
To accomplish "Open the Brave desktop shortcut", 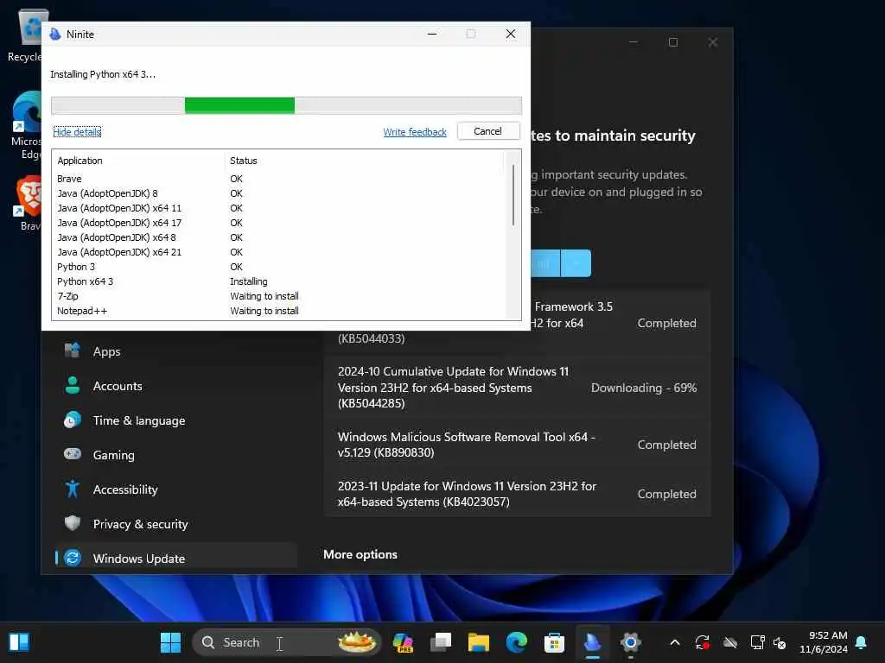I will point(29,204).
